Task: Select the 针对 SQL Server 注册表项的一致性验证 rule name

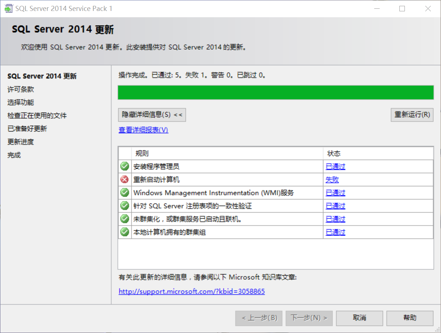Action: [192, 206]
